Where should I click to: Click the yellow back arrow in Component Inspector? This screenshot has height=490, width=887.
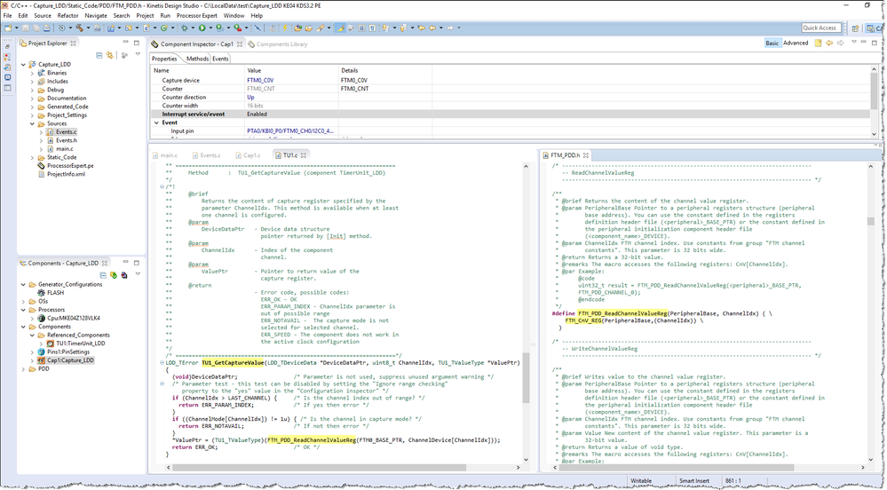pos(829,43)
